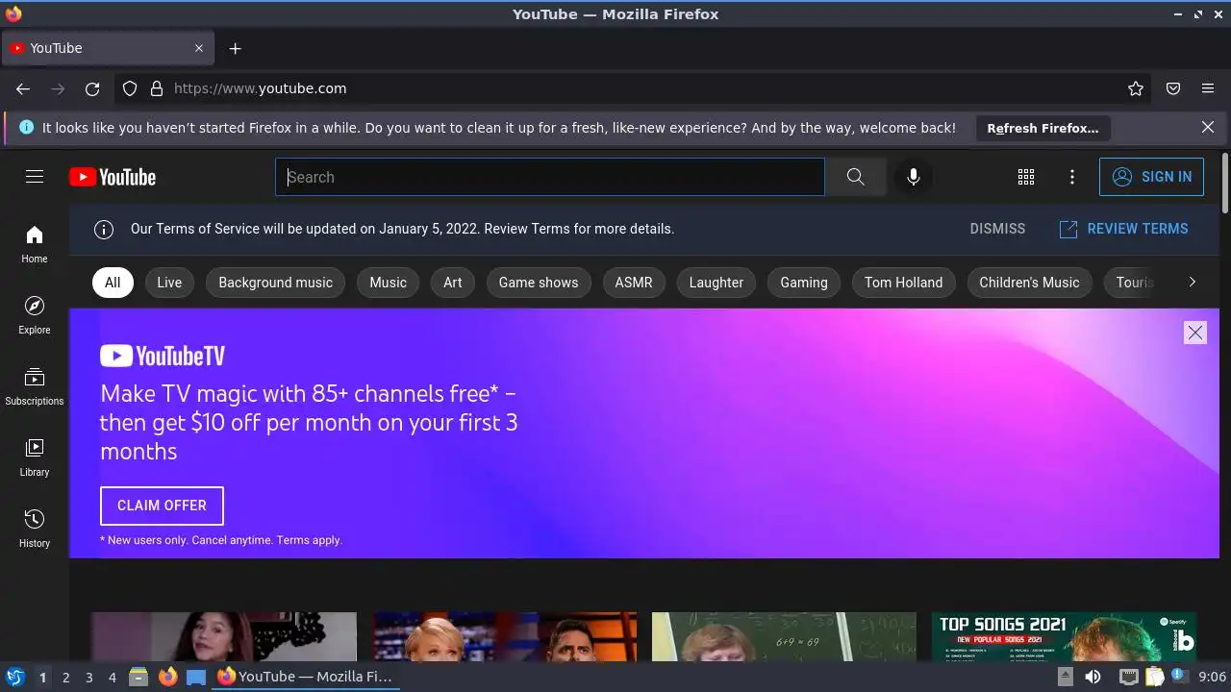This screenshot has height=692, width=1231.
Task: Open Explore in the sidebar
Action: pyautogui.click(x=35, y=315)
